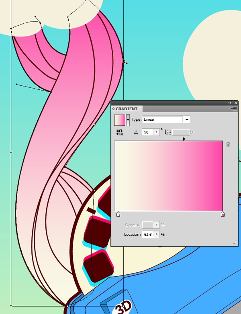Open the Opacity slider arrow
241x314 pixels.
click(x=156, y=225)
